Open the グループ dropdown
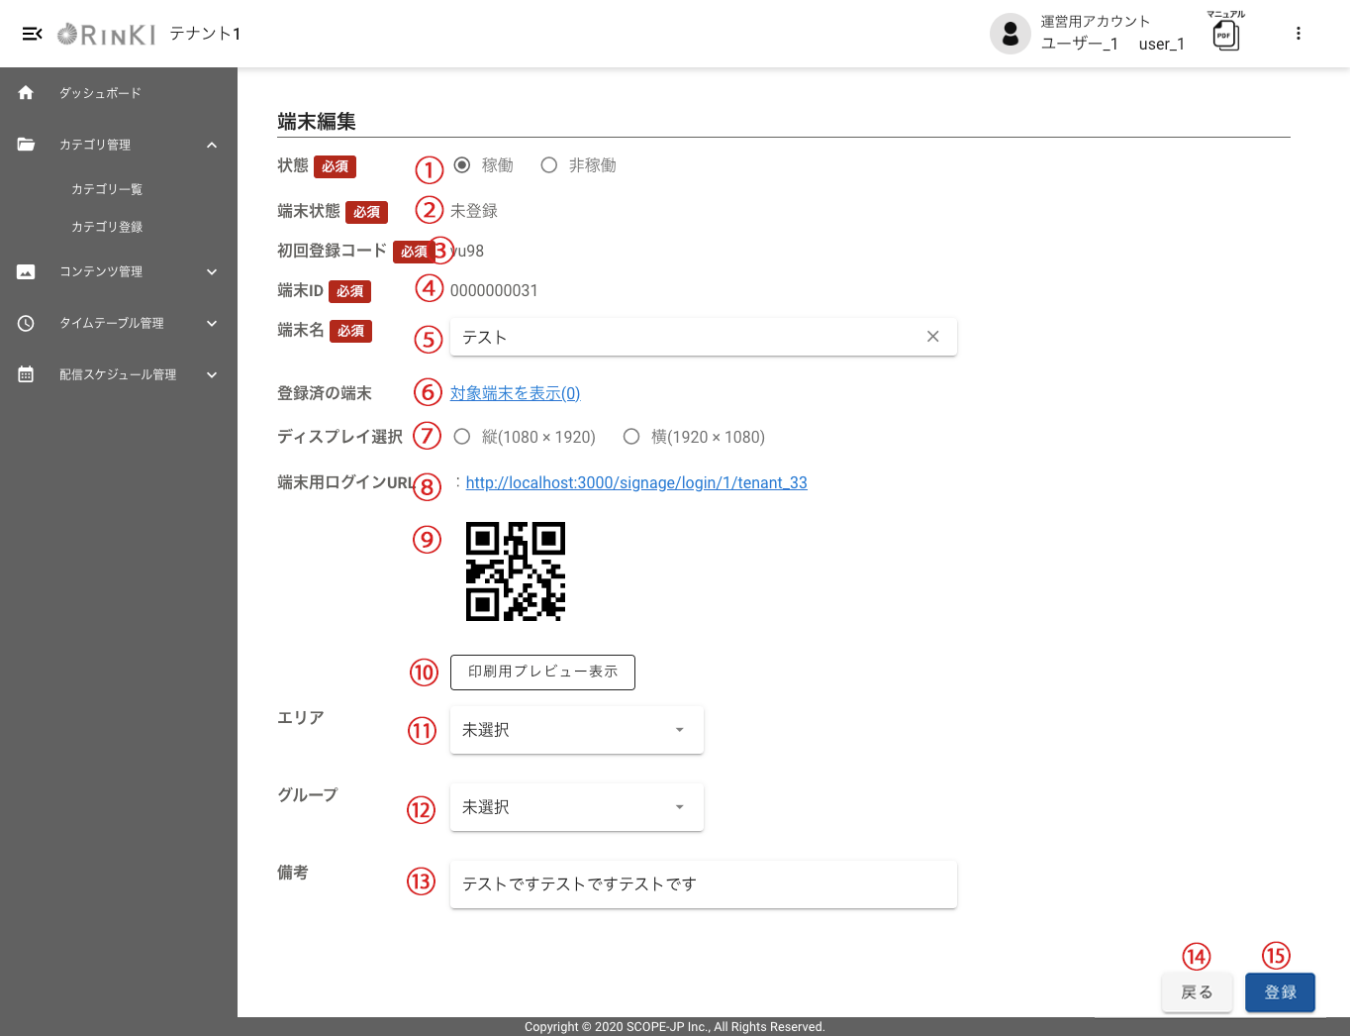The height and width of the screenshot is (1036, 1350). [x=576, y=807]
